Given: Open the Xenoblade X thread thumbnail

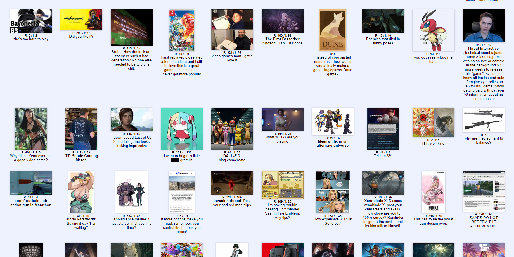Looking at the screenshot, I should (383, 183).
